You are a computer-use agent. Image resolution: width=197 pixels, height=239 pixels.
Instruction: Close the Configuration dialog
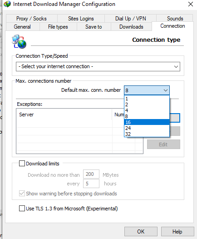coord(191,4)
